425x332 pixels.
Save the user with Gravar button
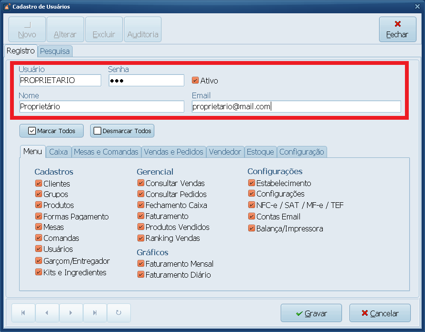(x=311, y=313)
